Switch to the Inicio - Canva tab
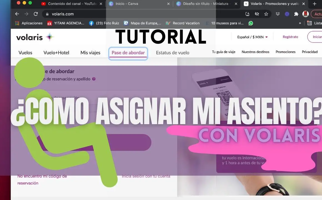The image size is (322, 200). click(140, 4)
